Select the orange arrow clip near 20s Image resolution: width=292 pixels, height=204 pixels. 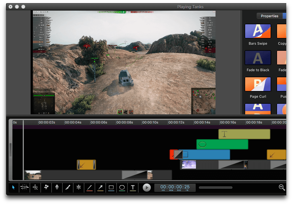point(276,155)
